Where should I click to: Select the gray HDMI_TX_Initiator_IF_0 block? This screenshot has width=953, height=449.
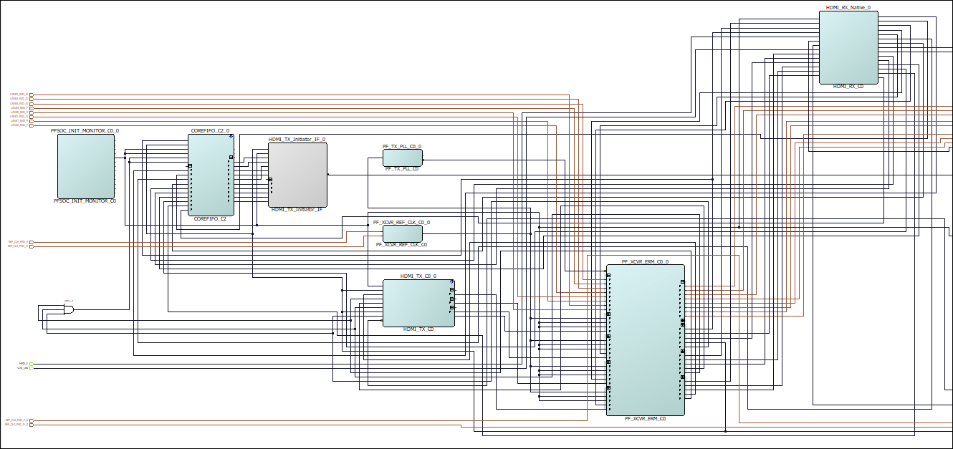(x=297, y=175)
